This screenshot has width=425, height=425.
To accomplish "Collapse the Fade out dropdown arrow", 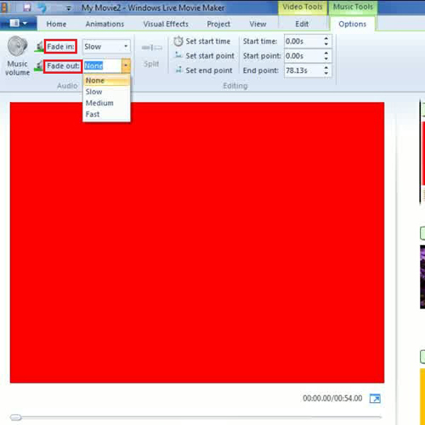I will tap(126, 65).
